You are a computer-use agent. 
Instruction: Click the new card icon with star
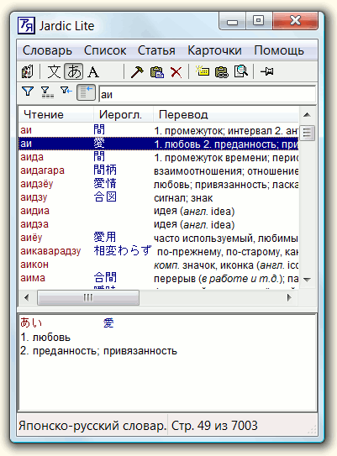pos(203,71)
